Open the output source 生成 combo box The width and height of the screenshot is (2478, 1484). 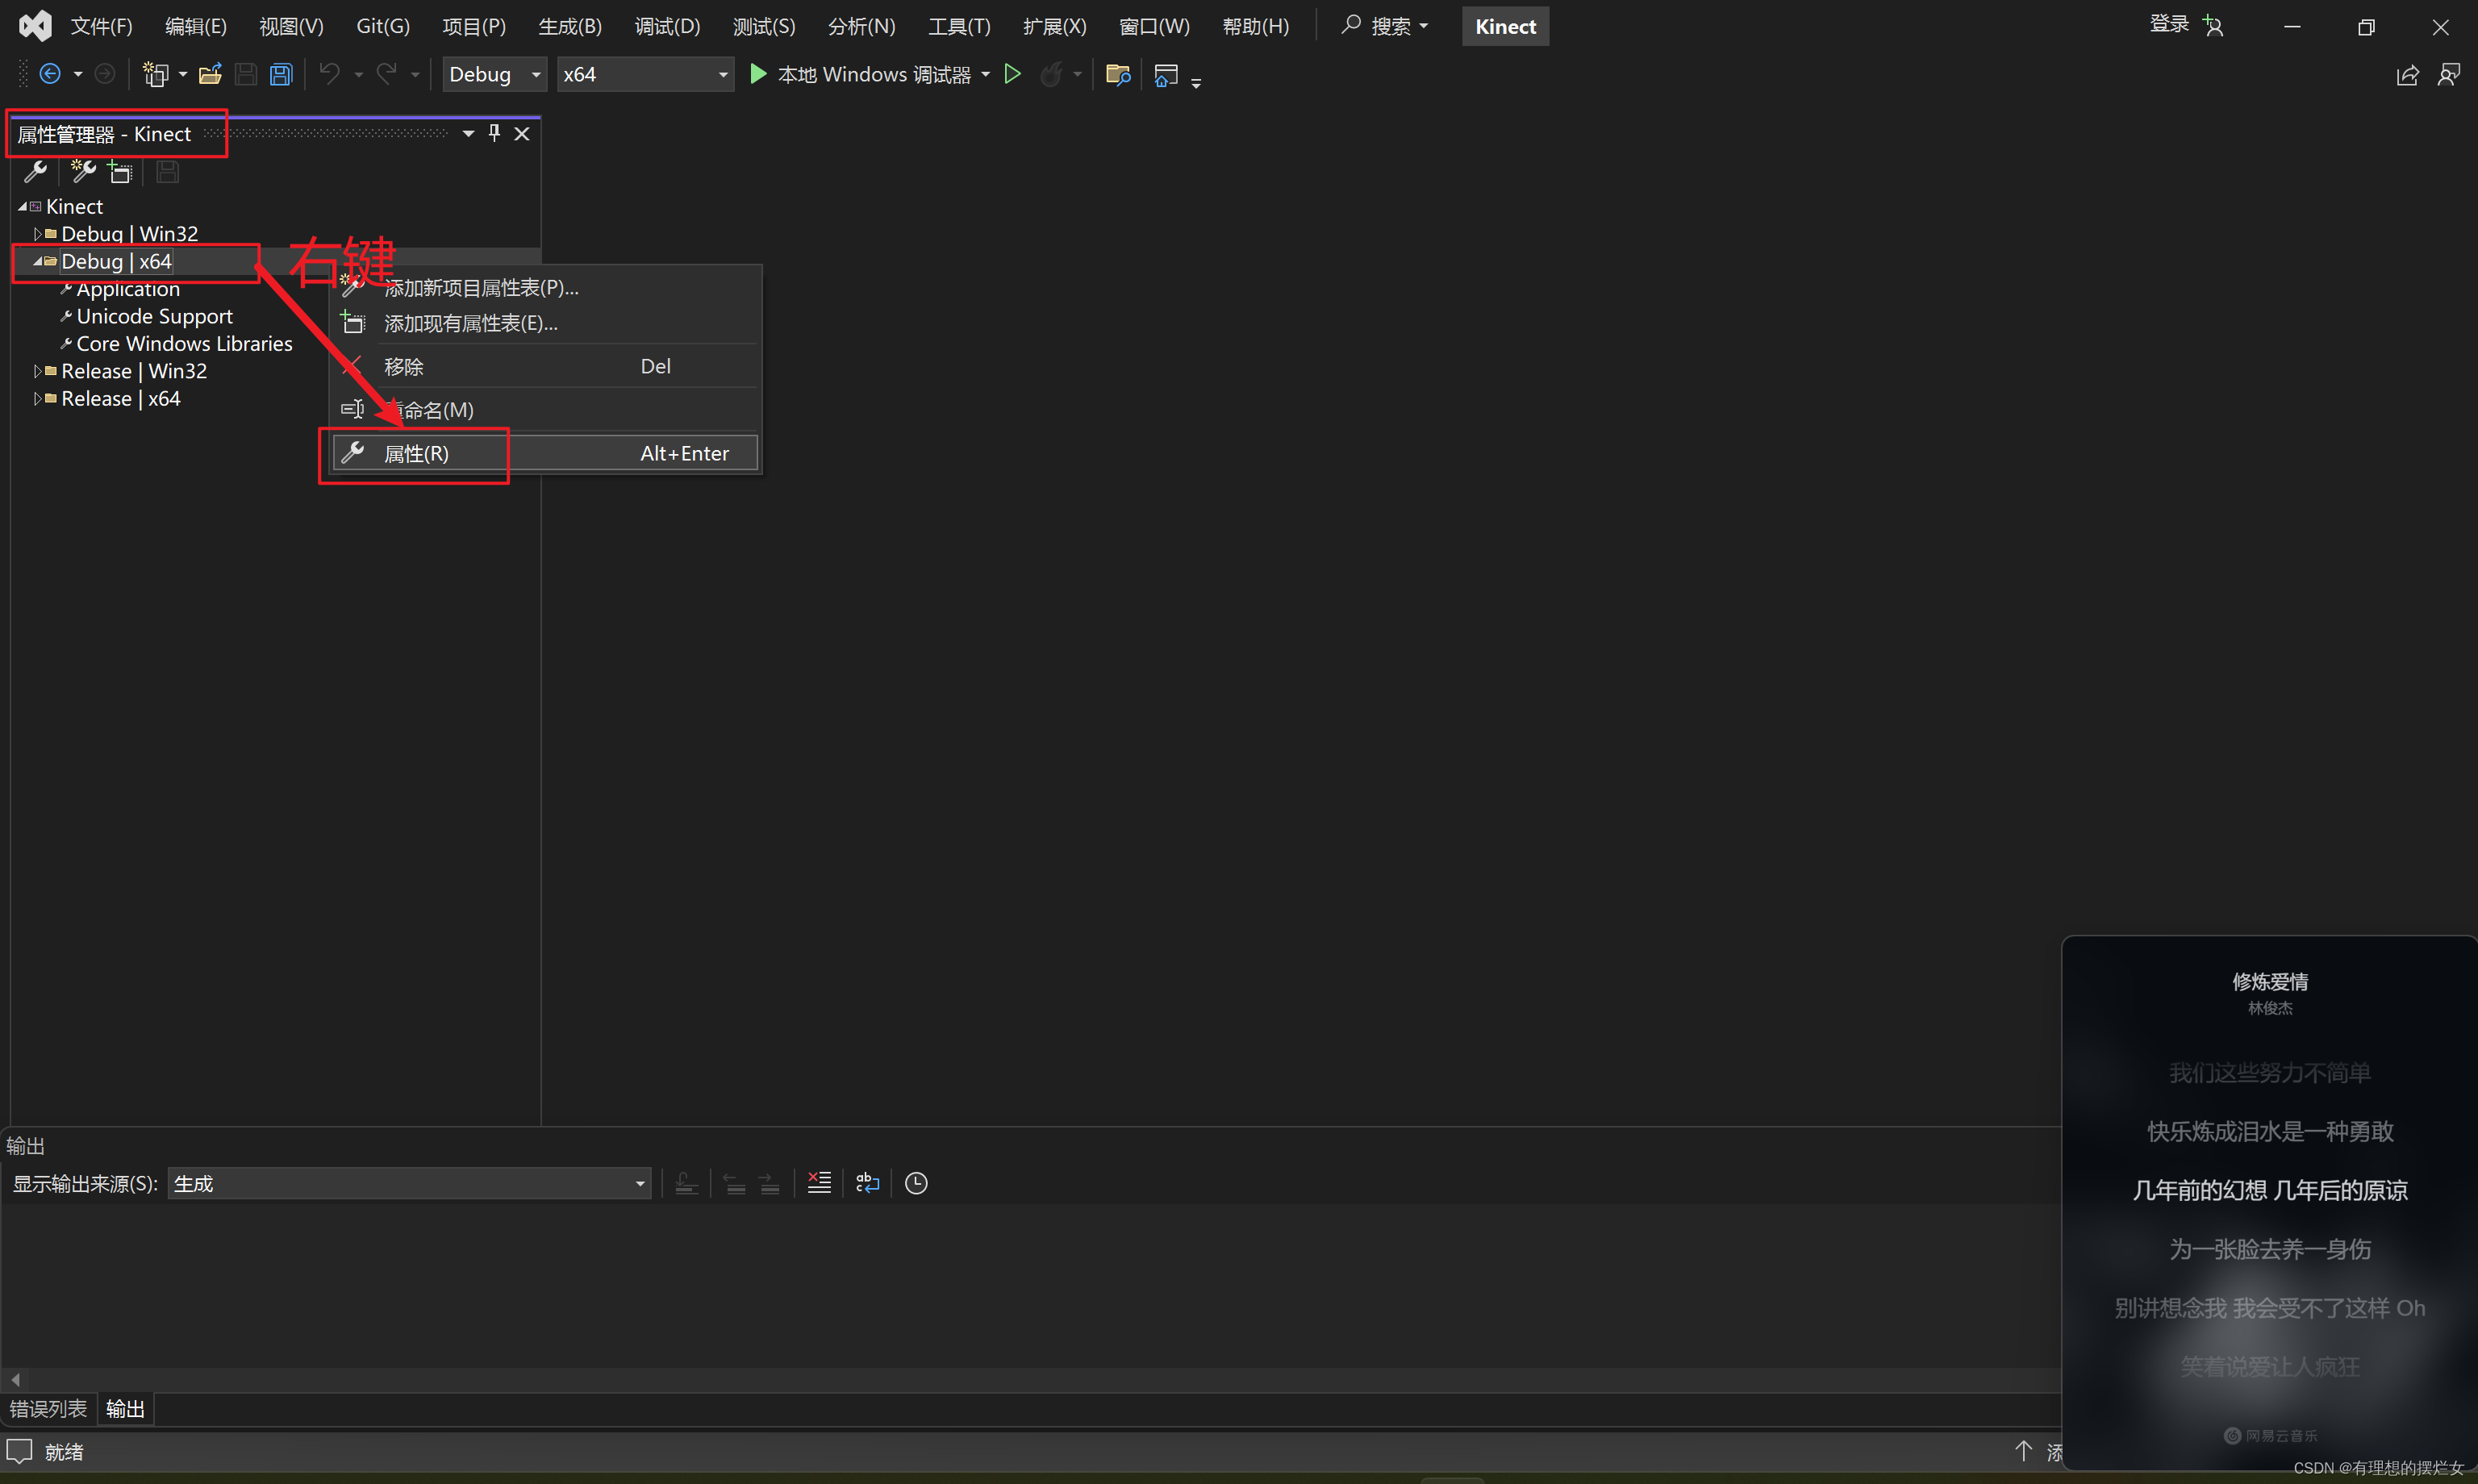(409, 1183)
